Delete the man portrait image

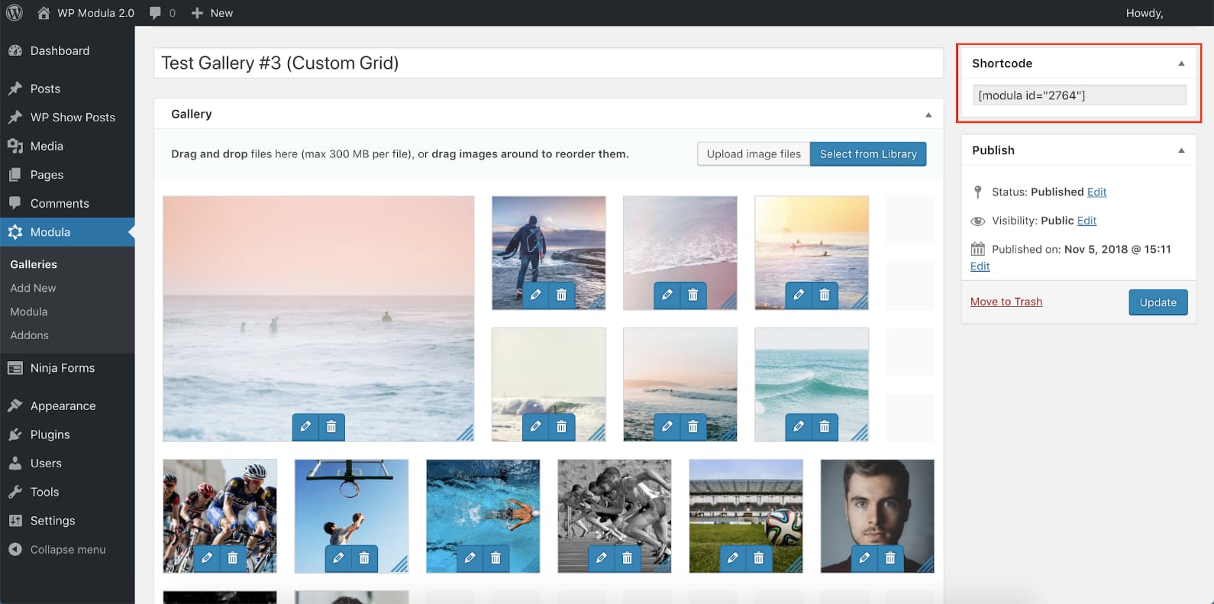tap(890, 558)
